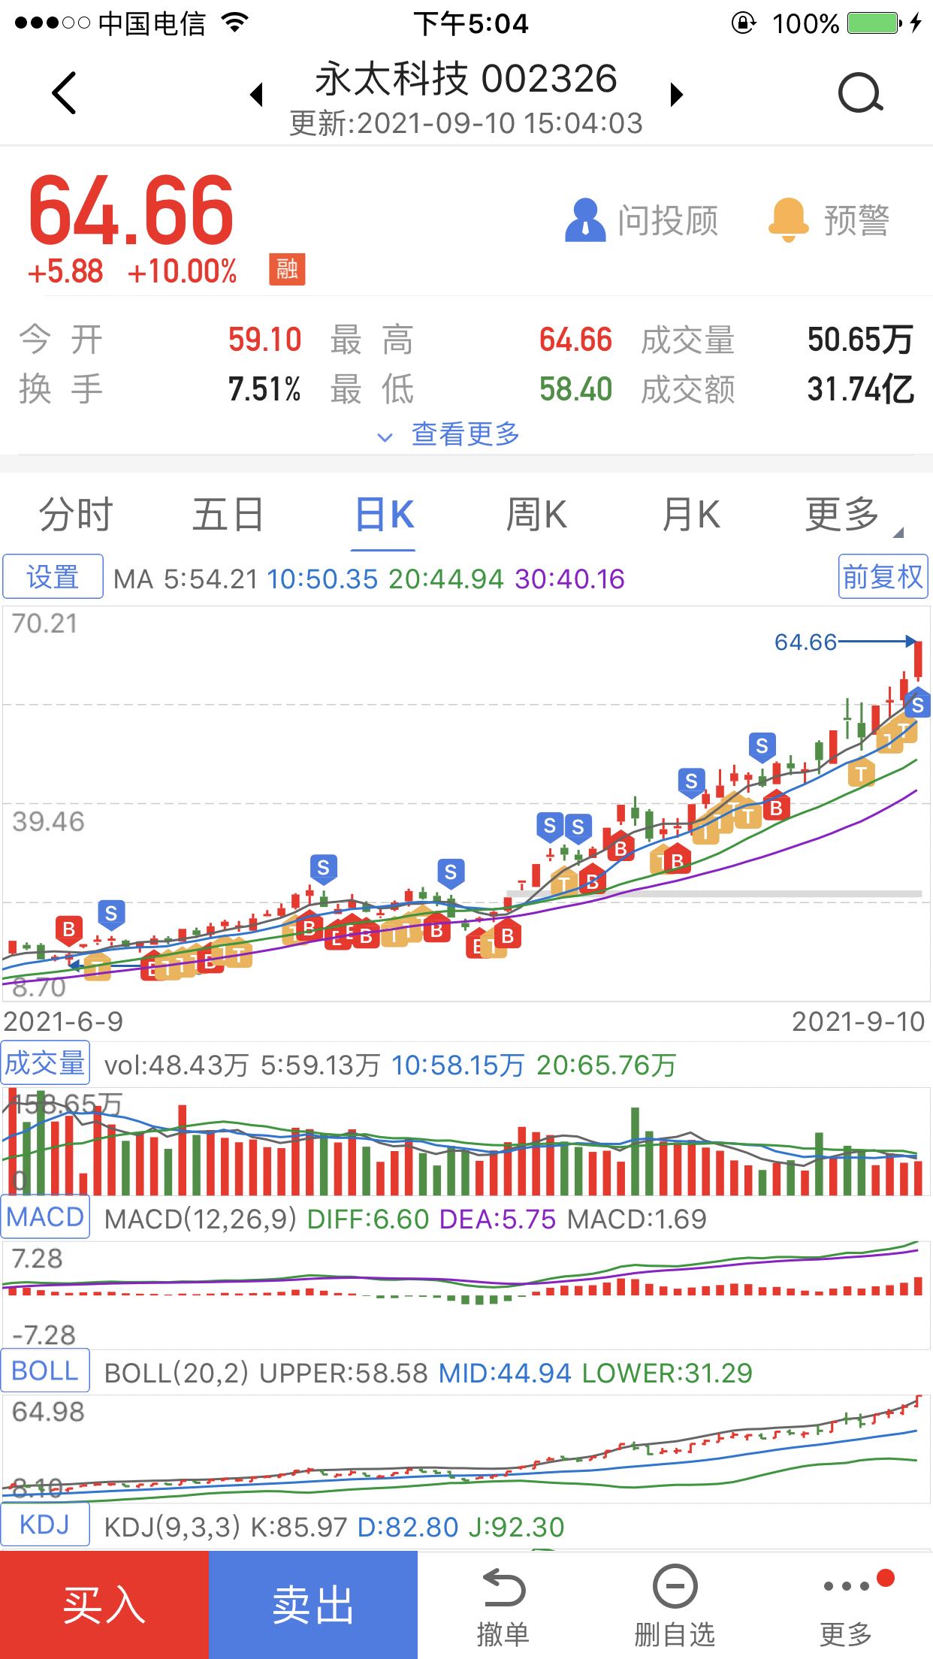The image size is (933, 1659).
Task: Tap the change percentage +10.00%
Action: [x=182, y=271]
